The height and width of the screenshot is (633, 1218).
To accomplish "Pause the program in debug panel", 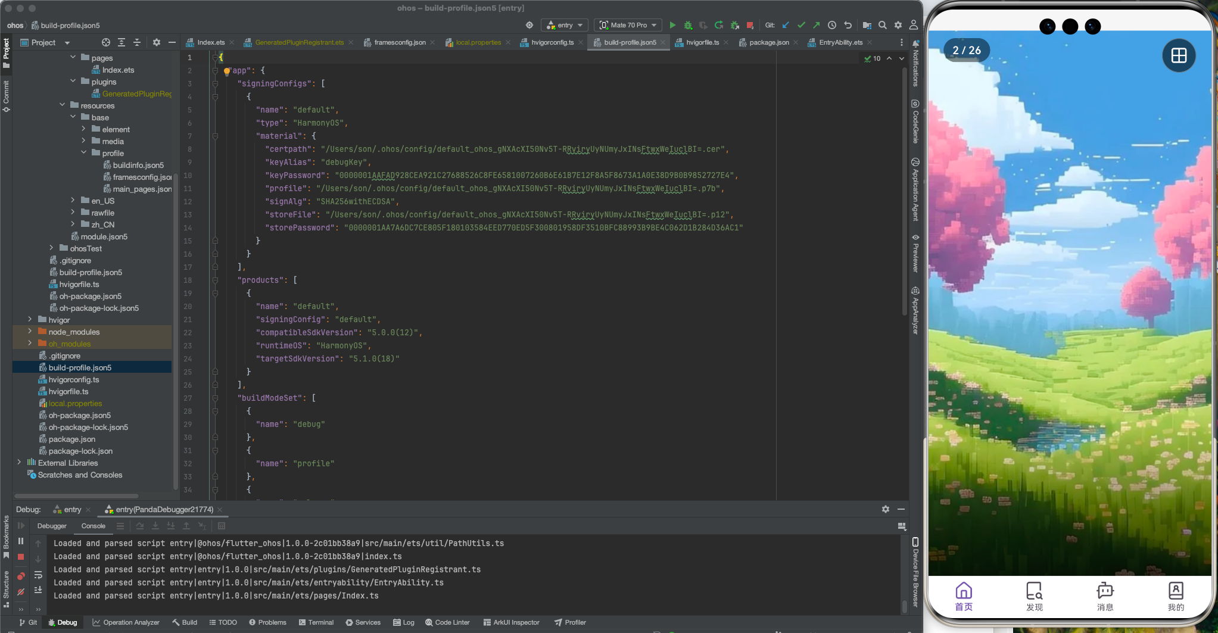I will (x=21, y=541).
